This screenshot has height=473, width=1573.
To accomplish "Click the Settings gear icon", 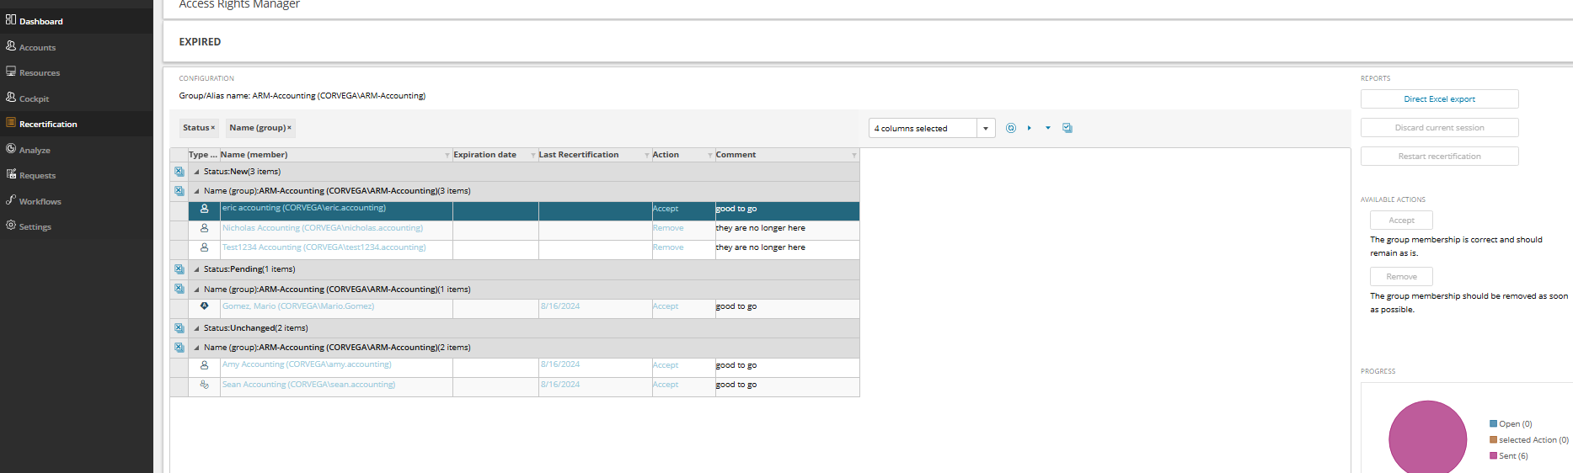I will point(11,225).
